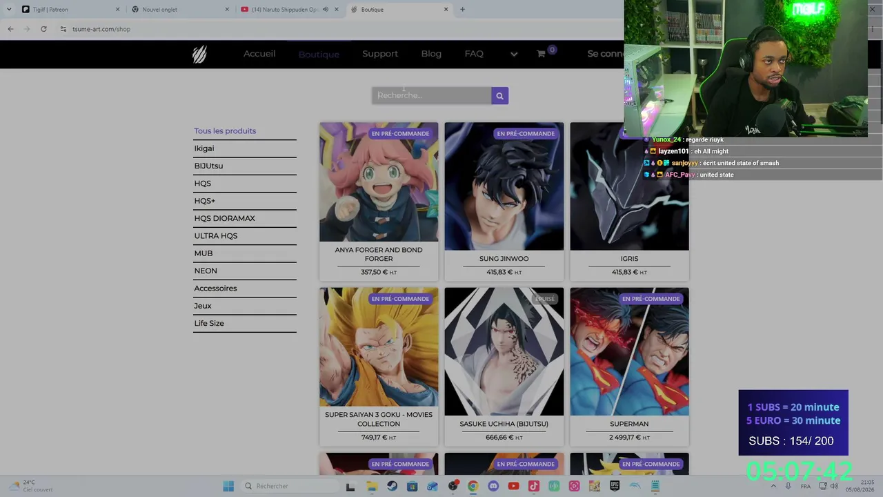The width and height of the screenshot is (883, 497).
Task: Close the Tigilf Patreon tab
Action: coord(117,10)
